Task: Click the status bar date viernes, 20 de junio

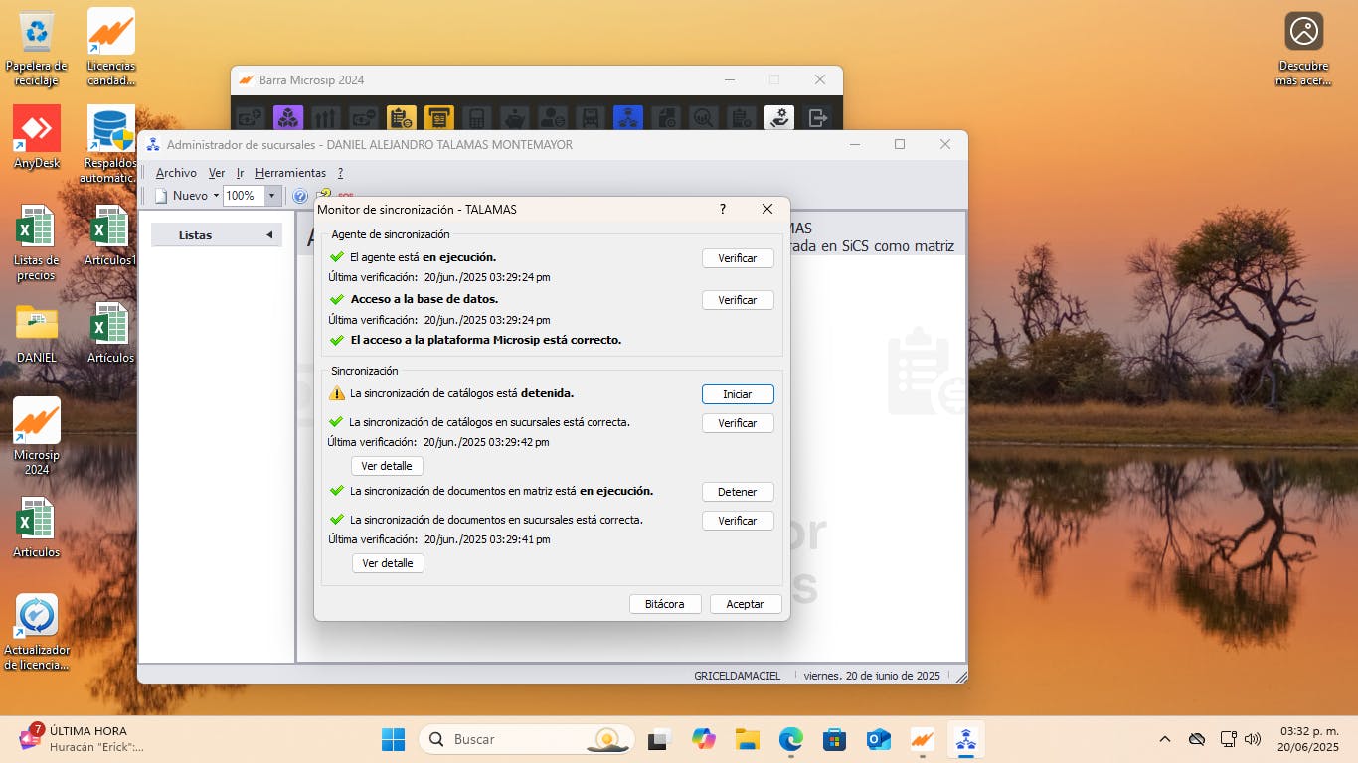Action: pyautogui.click(x=872, y=676)
